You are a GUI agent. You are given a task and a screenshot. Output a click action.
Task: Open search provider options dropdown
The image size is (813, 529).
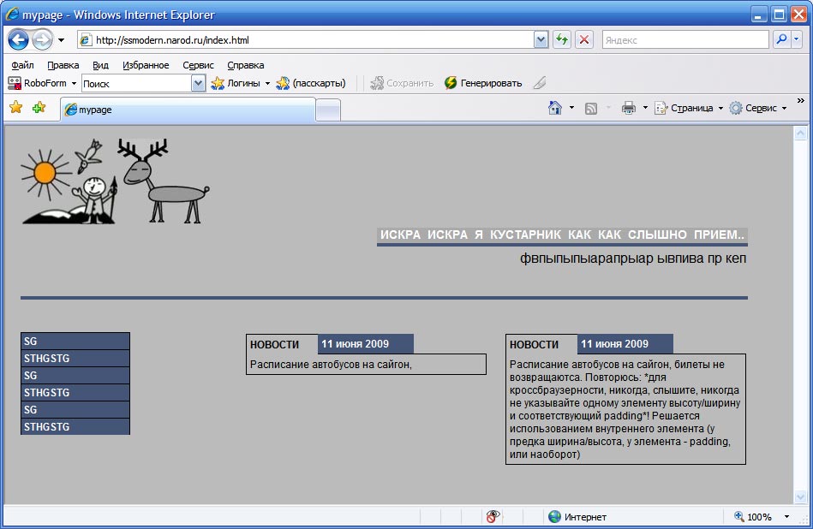point(797,40)
